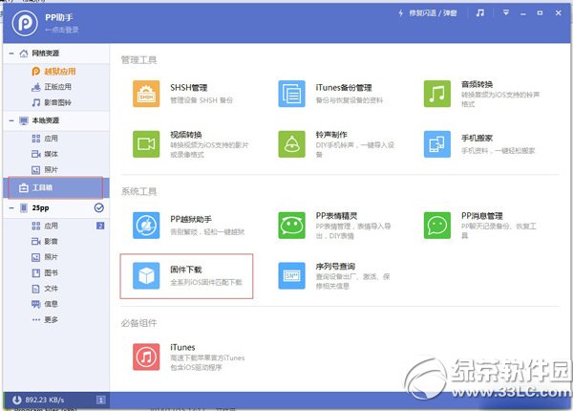The height and width of the screenshot is (411, 573).
Task: Open PP表情精灵 emoji tool
Action: 292,225
